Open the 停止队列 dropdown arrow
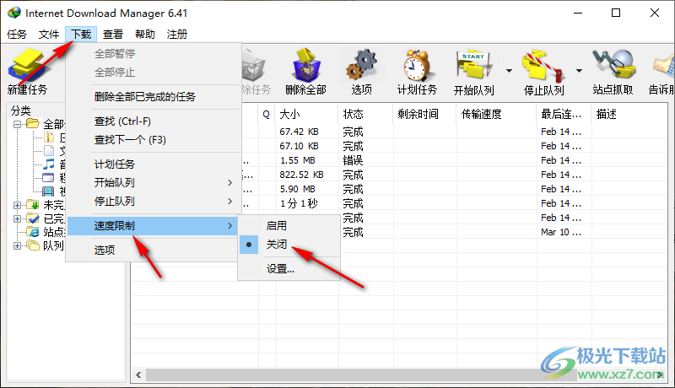Viewport: 675px width, 388px height. point(579,71)
